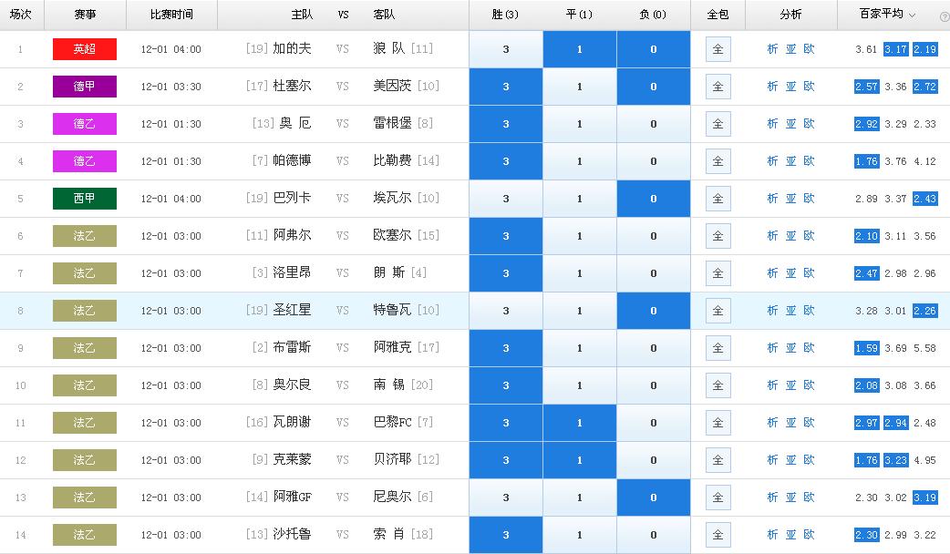Click away team 特鲁瓦
The image size is (950, 554).
[392, 310]
